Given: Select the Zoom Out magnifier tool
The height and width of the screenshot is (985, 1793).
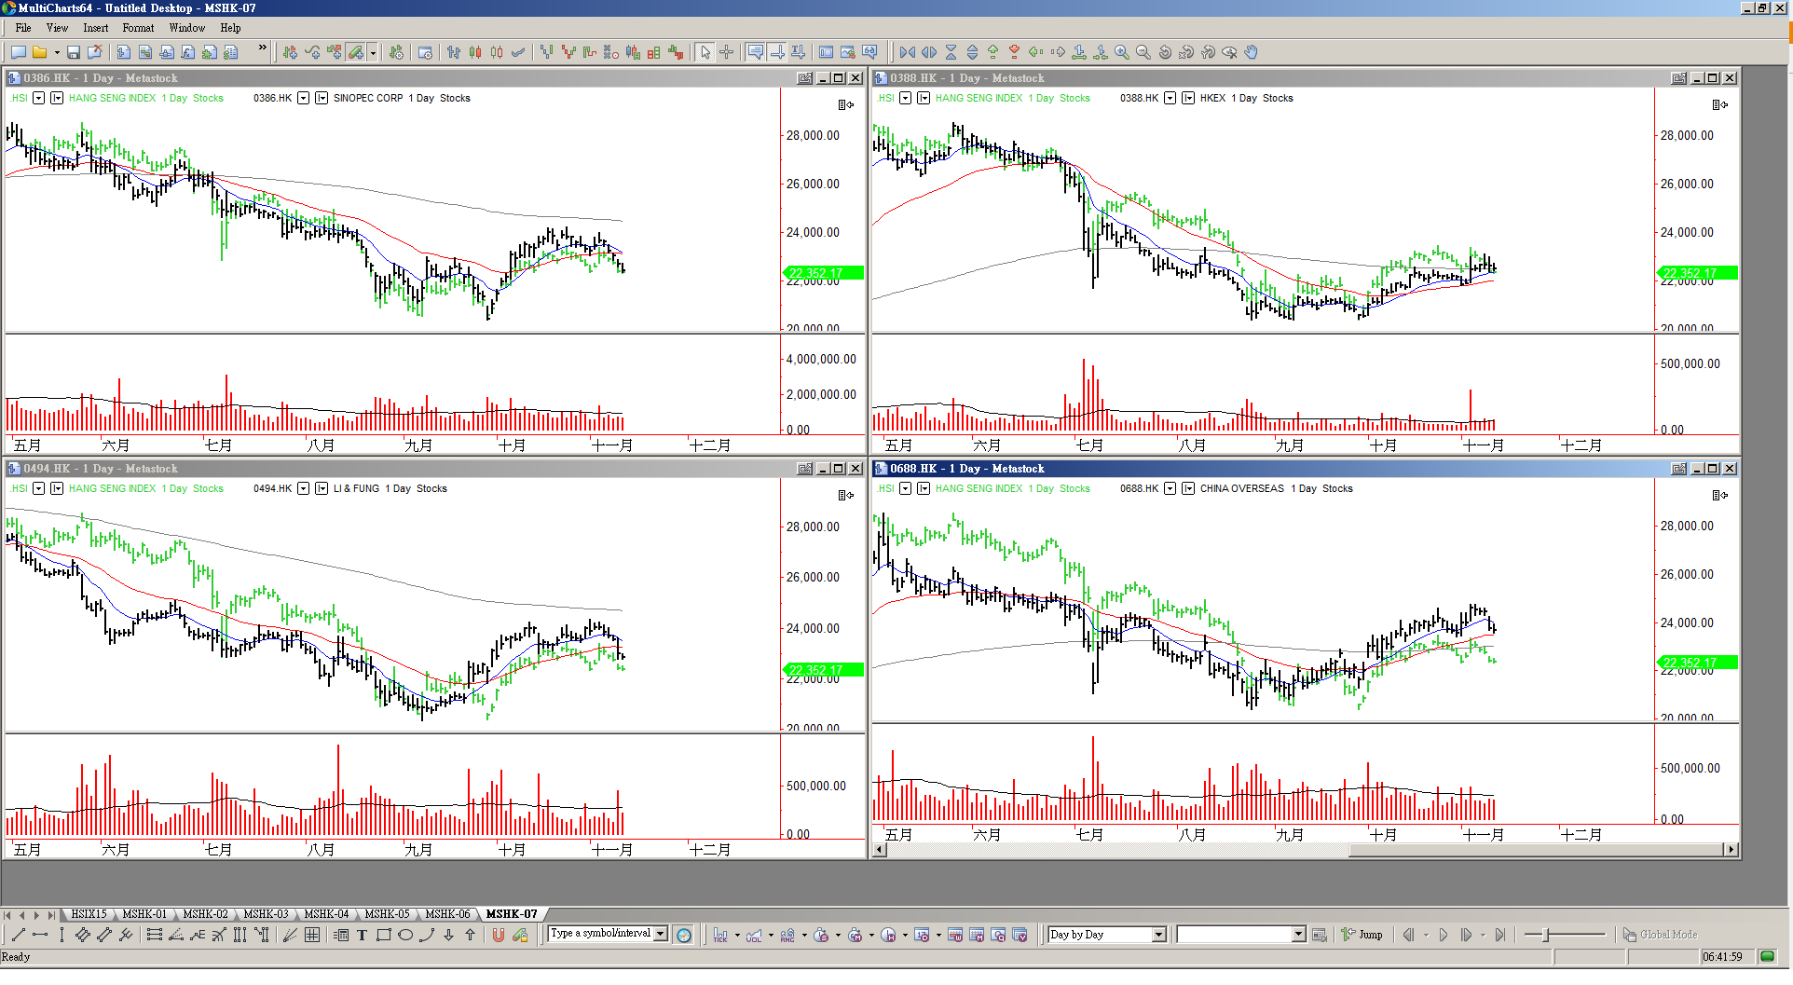Looking at the screenshot, I should tap(1143, 52).
